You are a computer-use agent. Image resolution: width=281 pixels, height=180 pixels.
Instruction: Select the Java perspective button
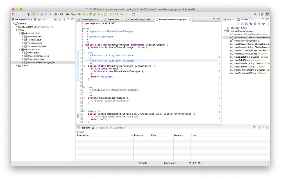pyautogui.click(x=268, y=14)
